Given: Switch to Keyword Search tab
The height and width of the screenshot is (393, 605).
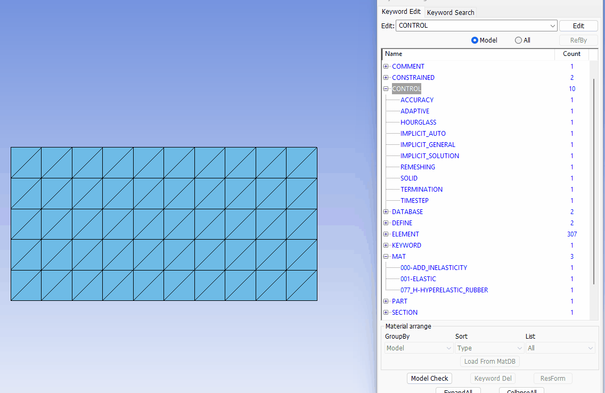Looking at the screenshot, I should [450, 12].
